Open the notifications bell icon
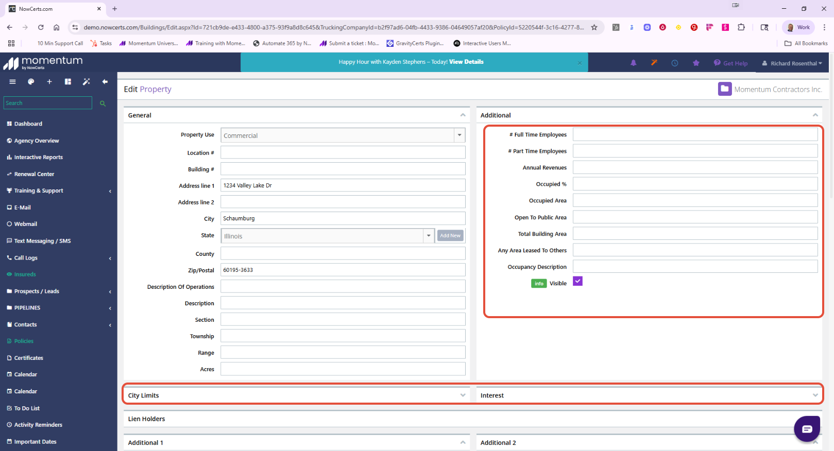The image size is (834, 451). tap(634, 63)
